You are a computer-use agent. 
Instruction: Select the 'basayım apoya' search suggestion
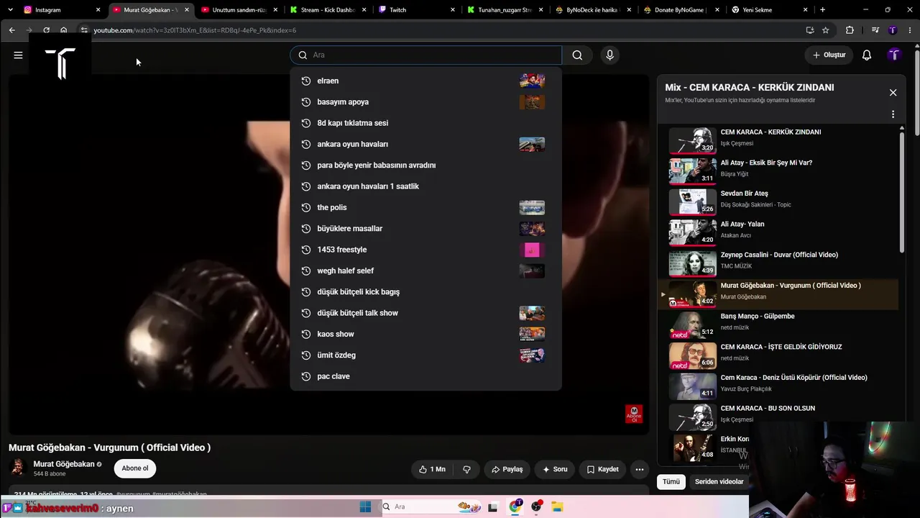coord(425,102)
